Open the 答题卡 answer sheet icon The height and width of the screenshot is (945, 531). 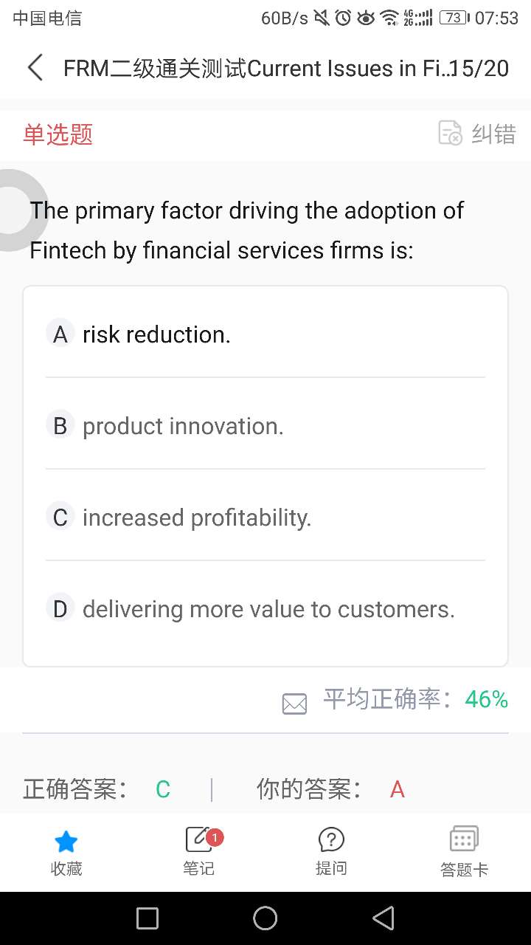464,840
